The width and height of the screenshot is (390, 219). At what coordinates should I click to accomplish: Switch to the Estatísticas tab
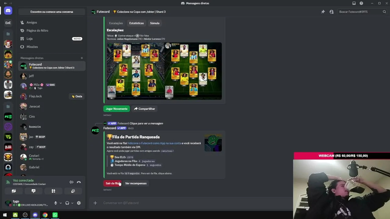(136, 23)
